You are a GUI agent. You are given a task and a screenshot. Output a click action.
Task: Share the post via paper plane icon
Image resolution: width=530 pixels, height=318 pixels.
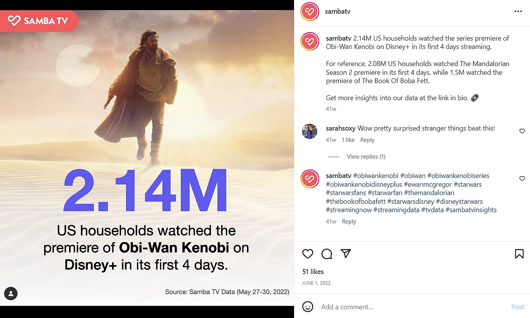(x=345, y=254)
